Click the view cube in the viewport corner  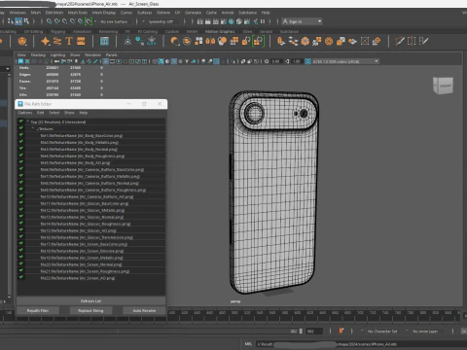coord(443,86)
